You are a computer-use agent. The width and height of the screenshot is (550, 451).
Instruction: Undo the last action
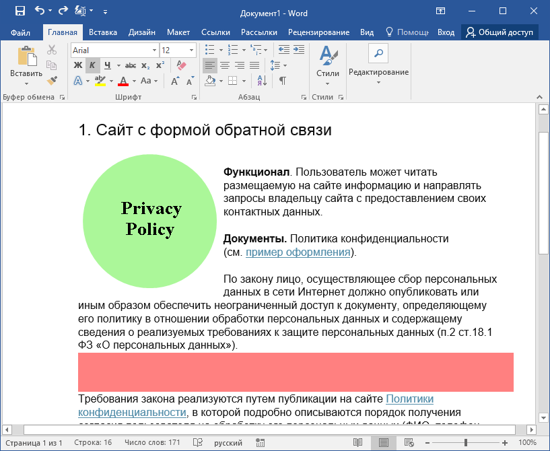39,11
